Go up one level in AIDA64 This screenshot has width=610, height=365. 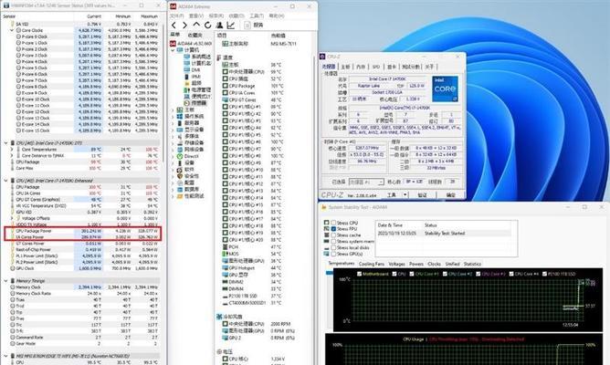[x=196, y=25]
